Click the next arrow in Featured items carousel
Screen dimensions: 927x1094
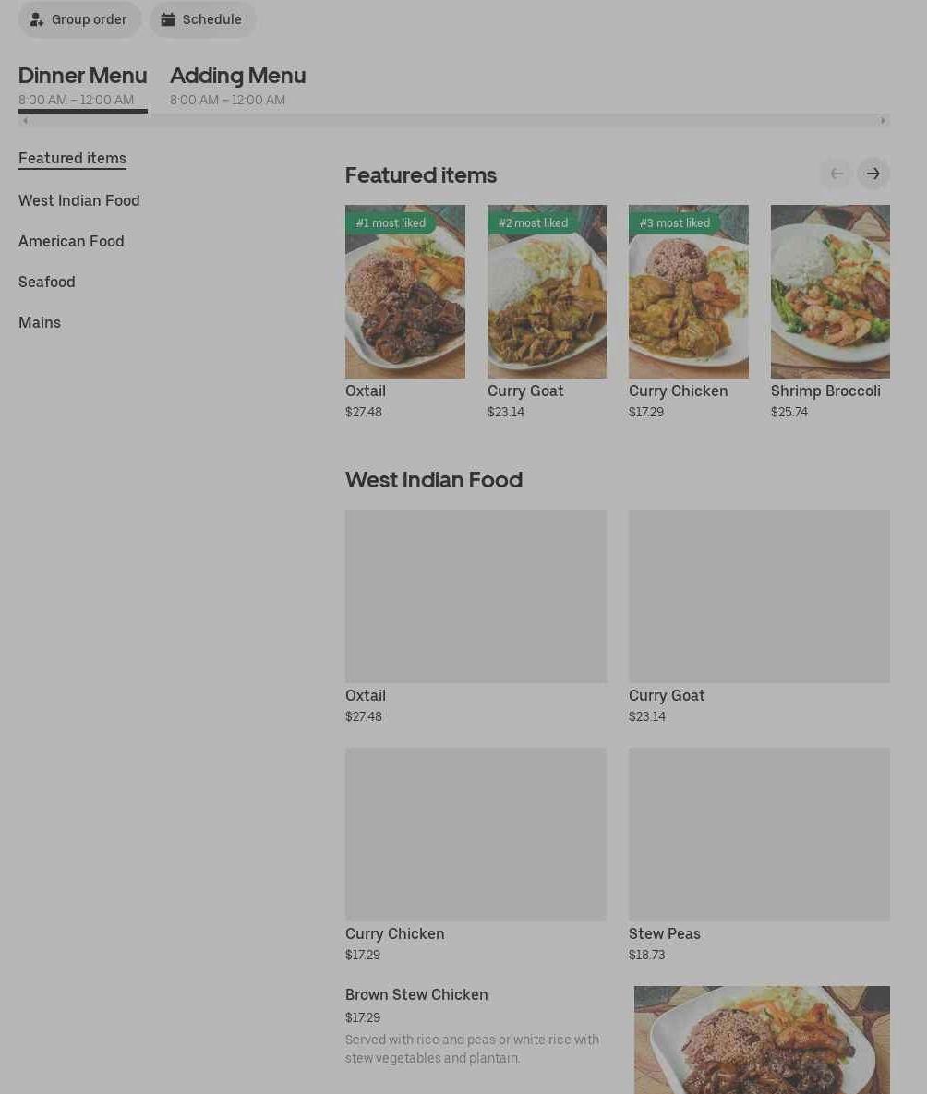pos(873,174)
